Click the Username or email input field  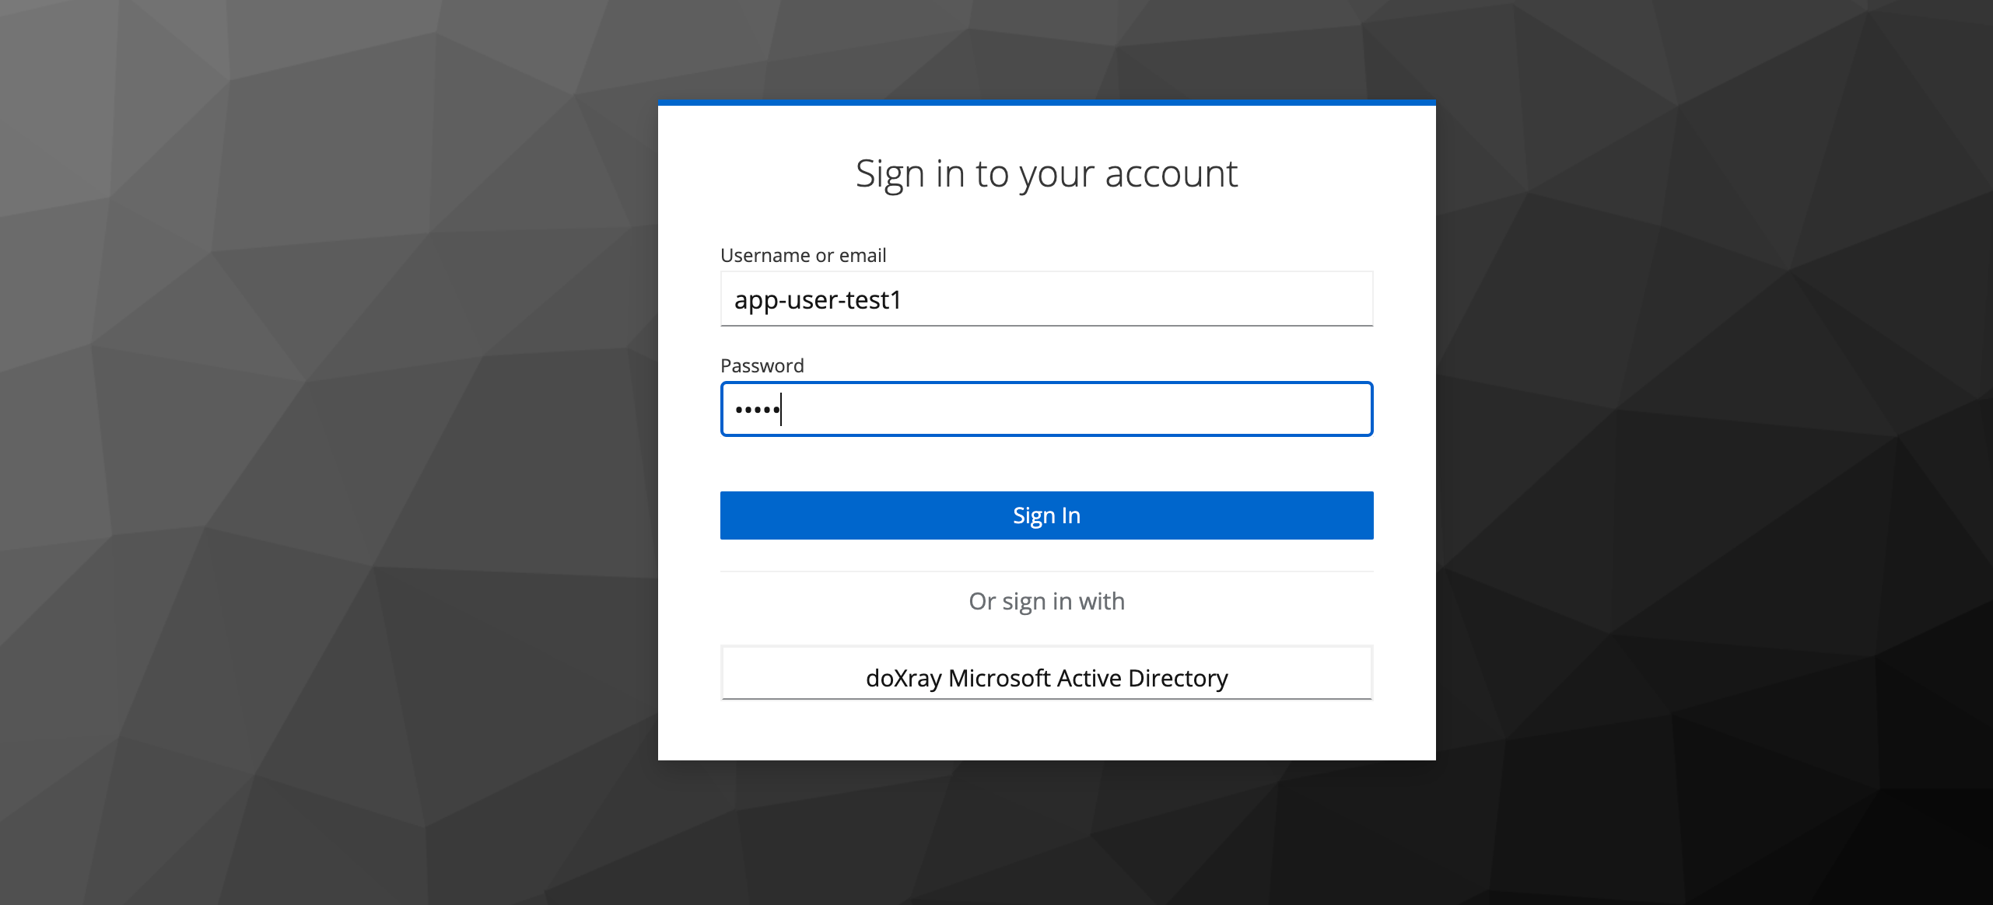(1046, 299)
